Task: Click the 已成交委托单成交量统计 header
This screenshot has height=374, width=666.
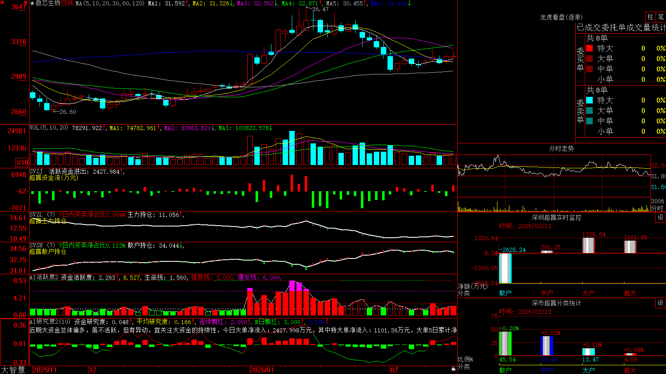Action: click(621, 27)
